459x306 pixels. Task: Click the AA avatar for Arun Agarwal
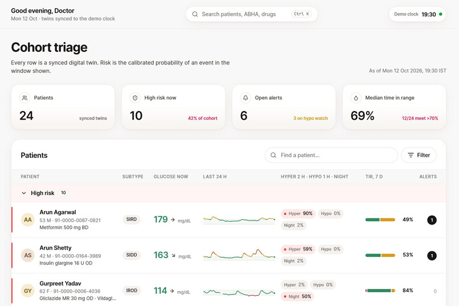(28, 219)
